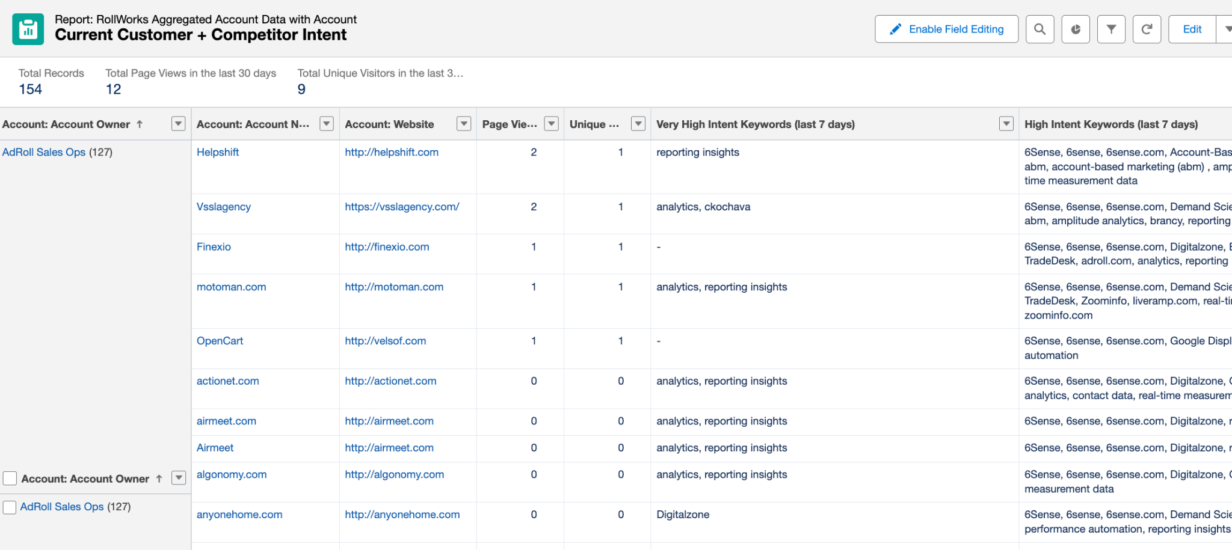Screen dimensions: 1232x550
Task: Toggle the chart view icon
Action: pos(1076,29)
